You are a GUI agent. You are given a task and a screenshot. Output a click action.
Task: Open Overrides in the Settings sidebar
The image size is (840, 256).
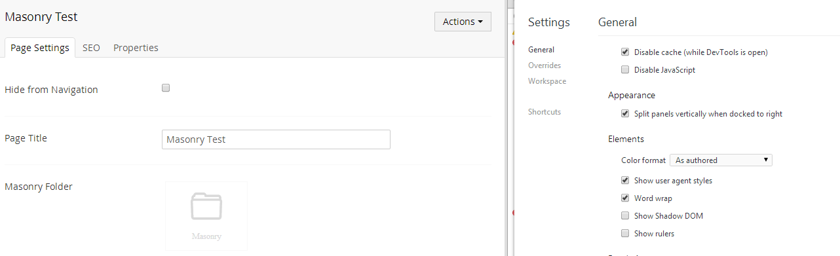coord(544,65)
